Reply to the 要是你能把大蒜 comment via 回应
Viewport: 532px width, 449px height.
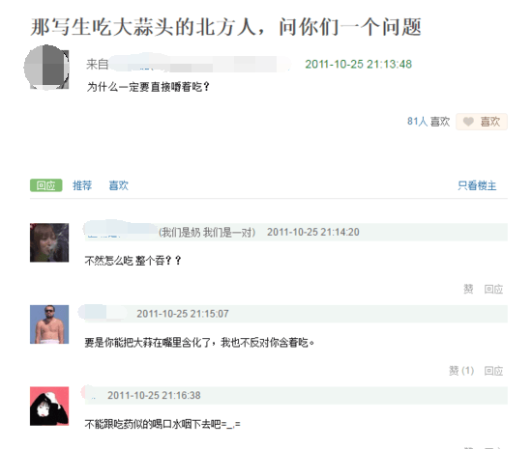coord(493,371)
